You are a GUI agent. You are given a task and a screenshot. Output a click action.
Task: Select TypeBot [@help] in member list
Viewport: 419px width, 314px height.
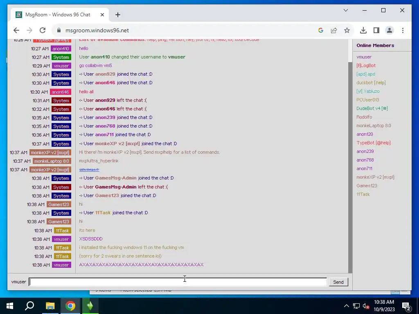(x=374, y=143)
